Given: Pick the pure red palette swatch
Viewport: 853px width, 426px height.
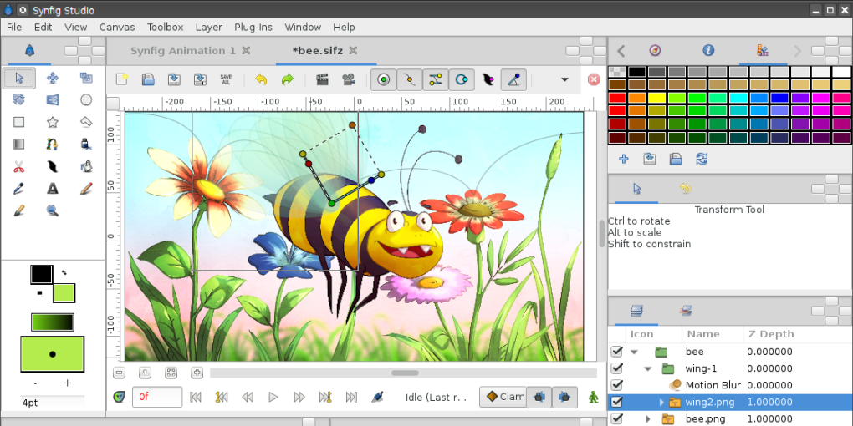Looking at the screenshot, I should (617, 98).
